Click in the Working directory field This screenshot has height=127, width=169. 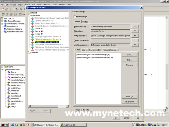coord(110,45)
